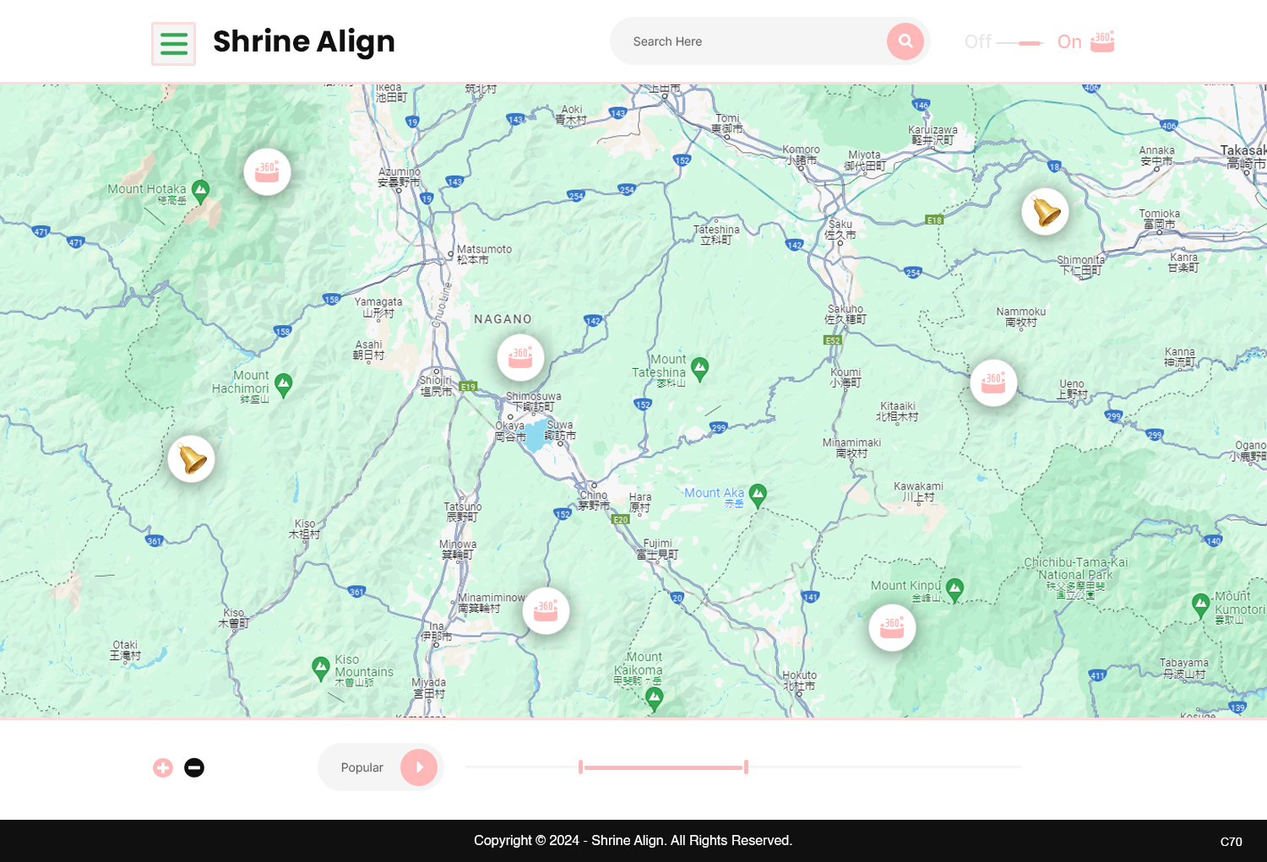
Task: Select the bell marker below Mount Hachimori
Action: (x=192, y=459)
